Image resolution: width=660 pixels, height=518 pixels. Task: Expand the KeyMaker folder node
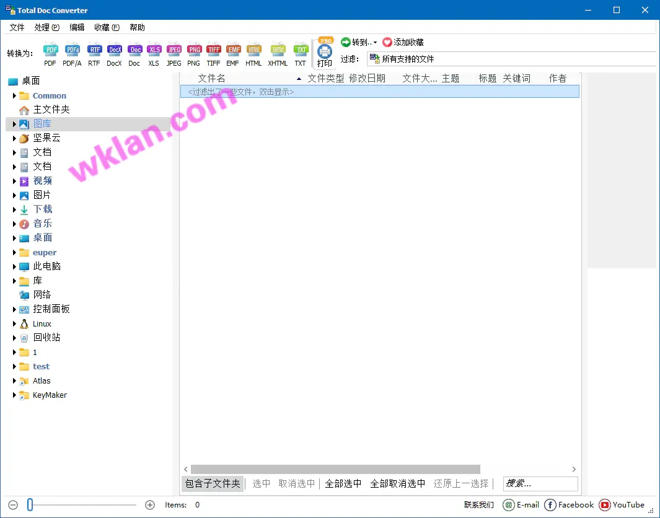[14, 395]
